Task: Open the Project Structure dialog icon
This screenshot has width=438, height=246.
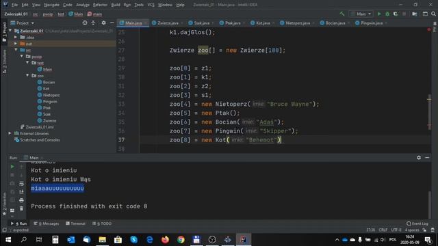Action: tap(415, 14)
